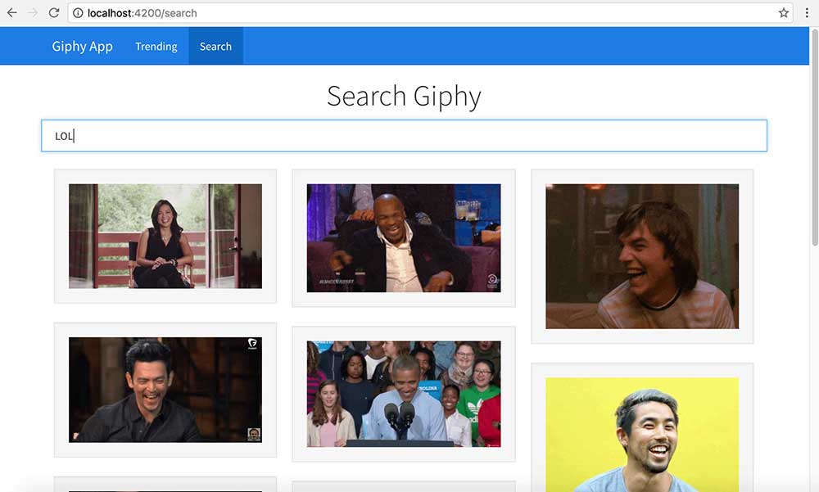Click GIF of laughing man in dark shirt
The height and width of the screenshot is (492, 819).
pyautogui.click(x=165, y=390)
